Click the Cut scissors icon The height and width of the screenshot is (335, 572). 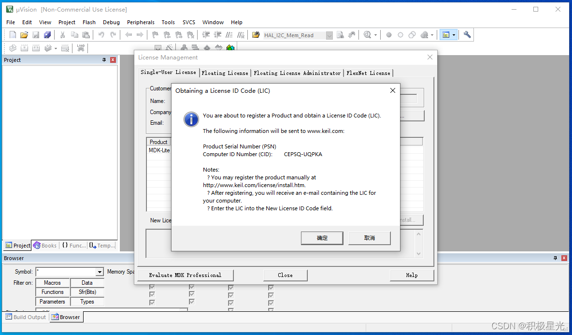point(62,35)
